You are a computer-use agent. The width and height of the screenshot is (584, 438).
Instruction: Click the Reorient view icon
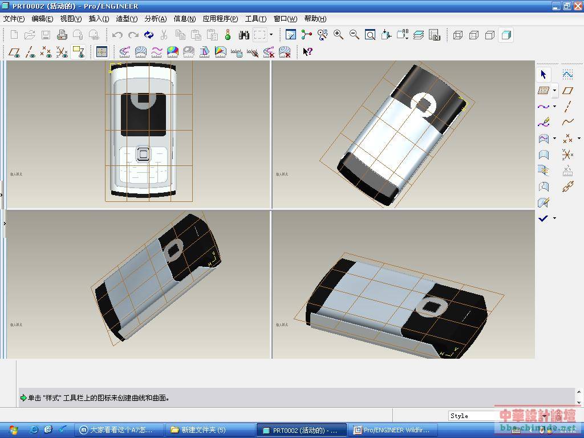(x=386, y=35)
